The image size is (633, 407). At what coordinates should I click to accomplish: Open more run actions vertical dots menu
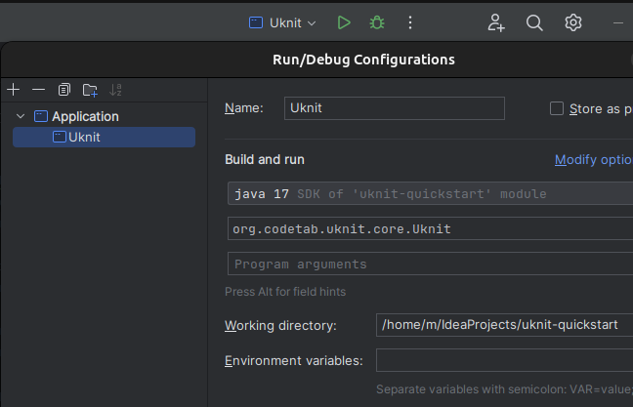(410, 22)
